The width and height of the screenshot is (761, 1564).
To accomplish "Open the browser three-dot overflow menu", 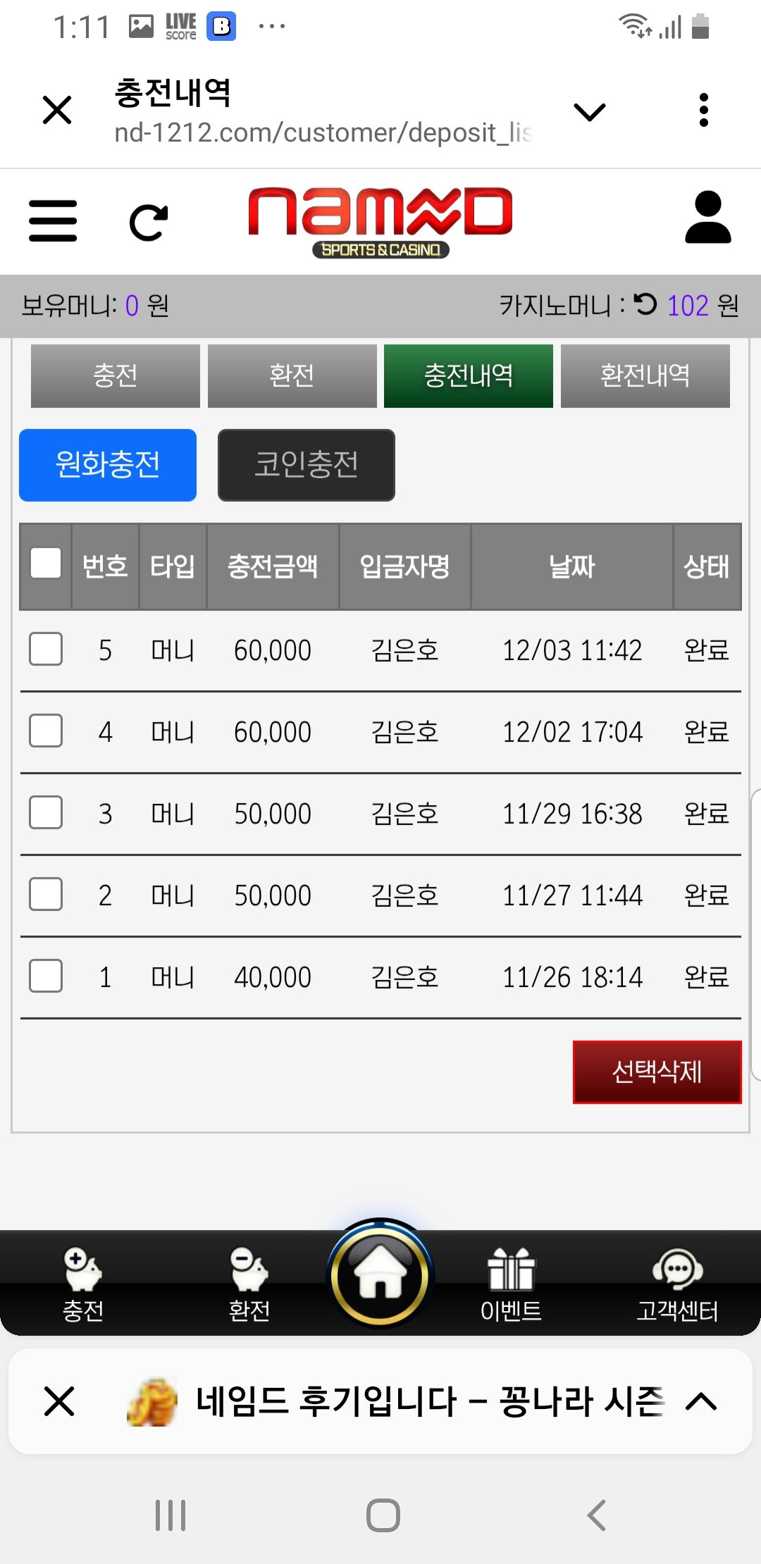I will point(703,111).
